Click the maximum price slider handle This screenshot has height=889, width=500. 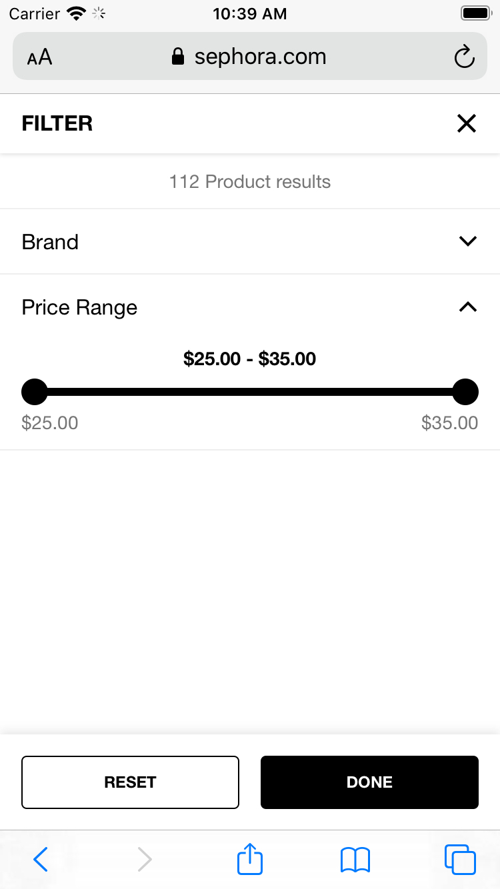click(x=465, y=392)
